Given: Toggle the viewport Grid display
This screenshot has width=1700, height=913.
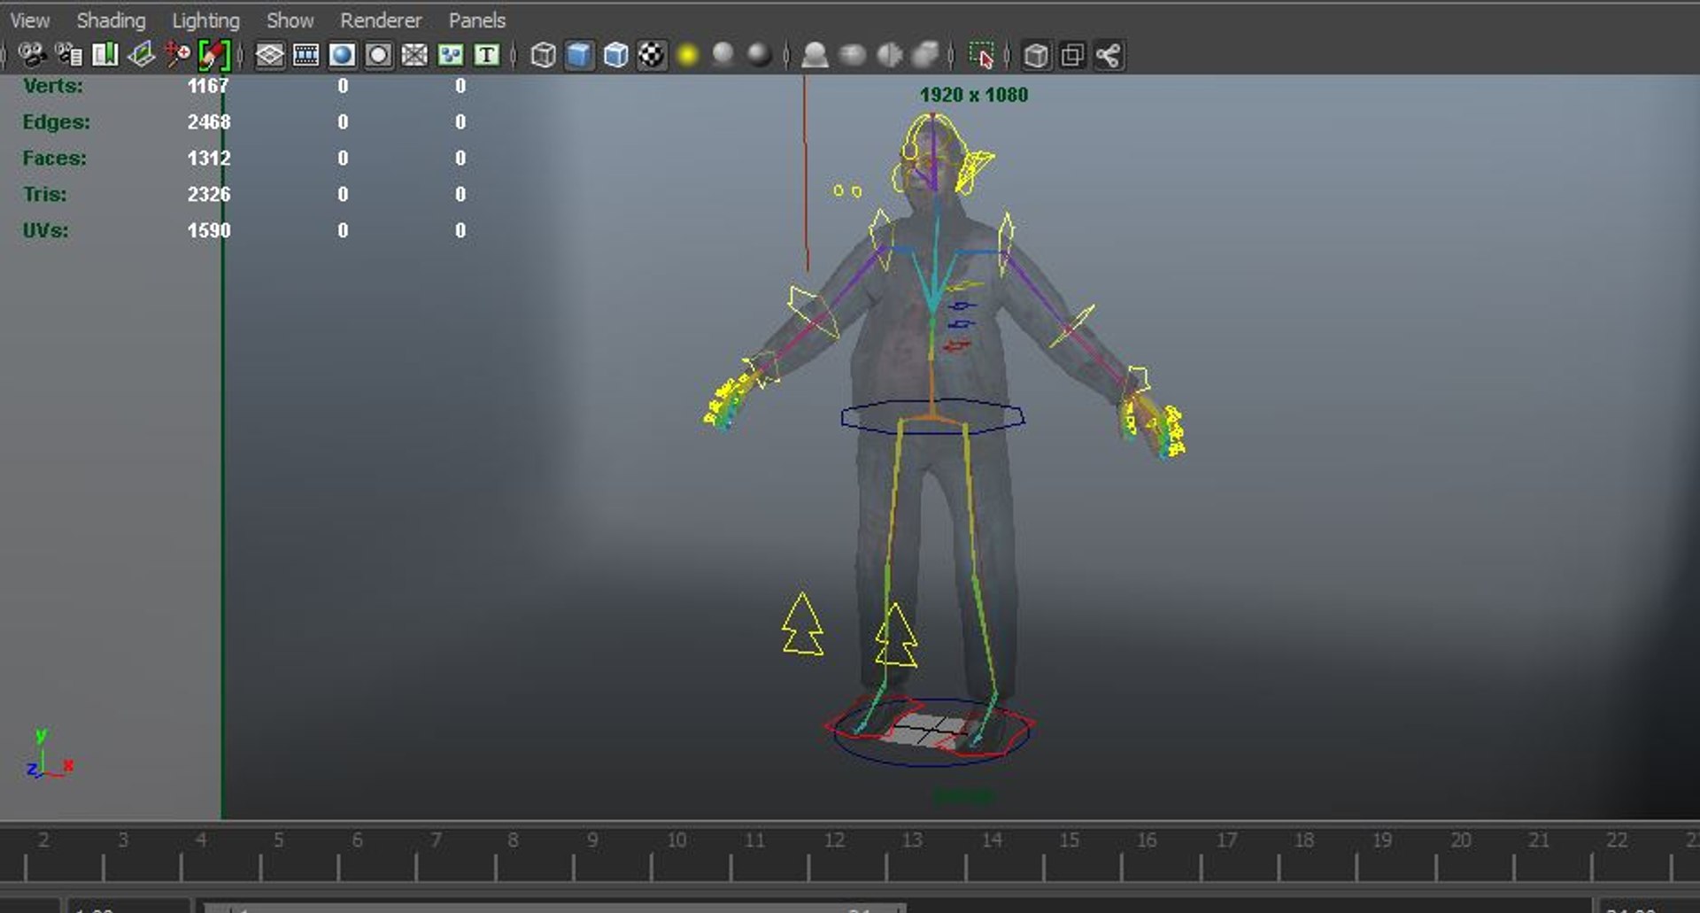Looking at the screenshot, I should [270, 55].
